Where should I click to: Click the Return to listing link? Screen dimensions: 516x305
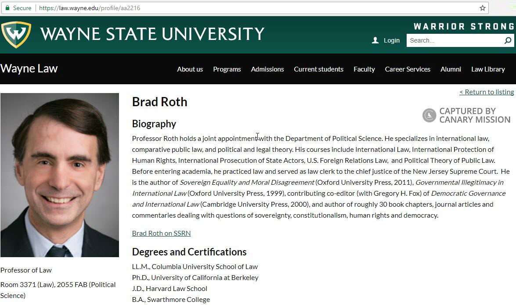click(x=487, y=92)
